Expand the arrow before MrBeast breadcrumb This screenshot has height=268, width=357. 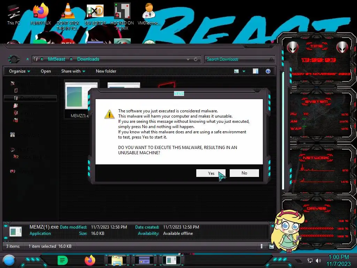point(42,59)
